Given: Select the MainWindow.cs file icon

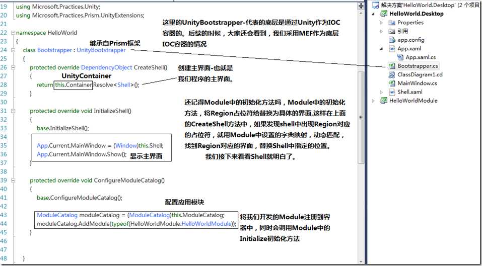Looking at the screenshot, I should click(392, 83).
